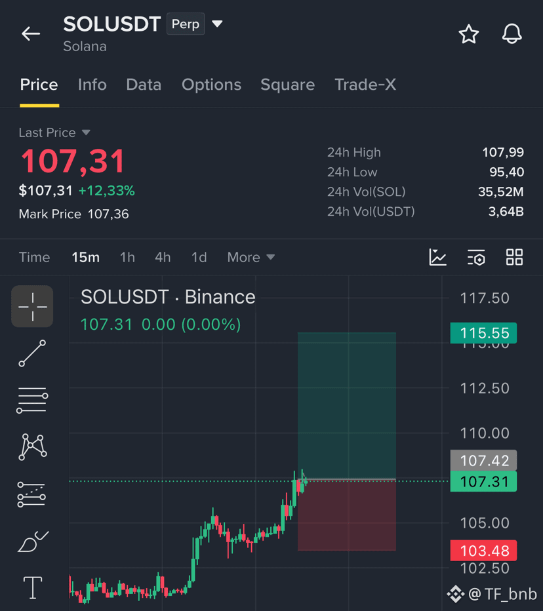This screenshot has height=611, width=543.
Task: Select the horizontal lines drawing tool
Action: tap(32, 400)
